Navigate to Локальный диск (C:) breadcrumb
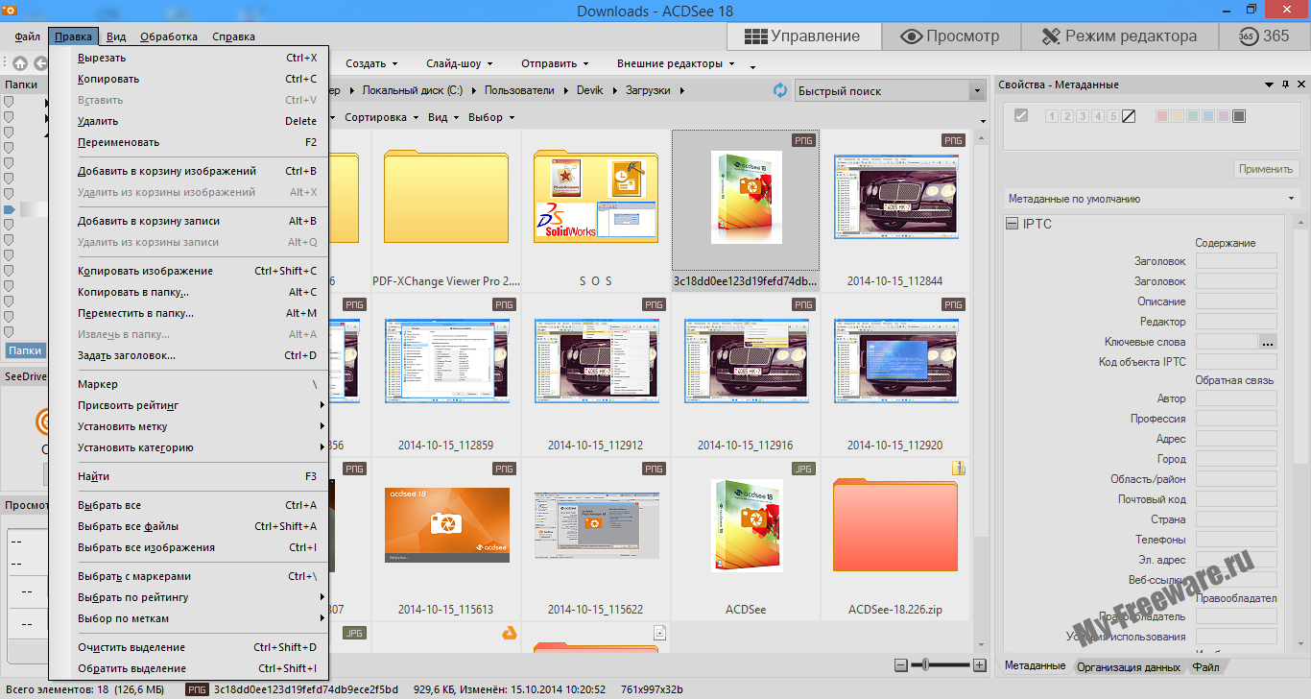Viewport: 1311px width, 699px height. click(x=411, y=90)
